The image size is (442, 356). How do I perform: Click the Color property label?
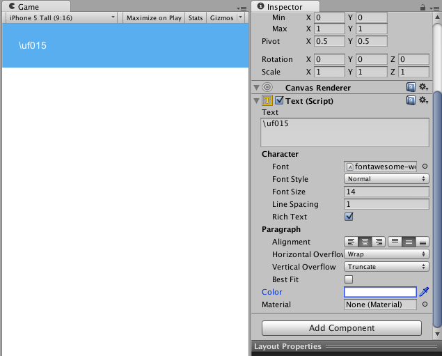[271, 292]
